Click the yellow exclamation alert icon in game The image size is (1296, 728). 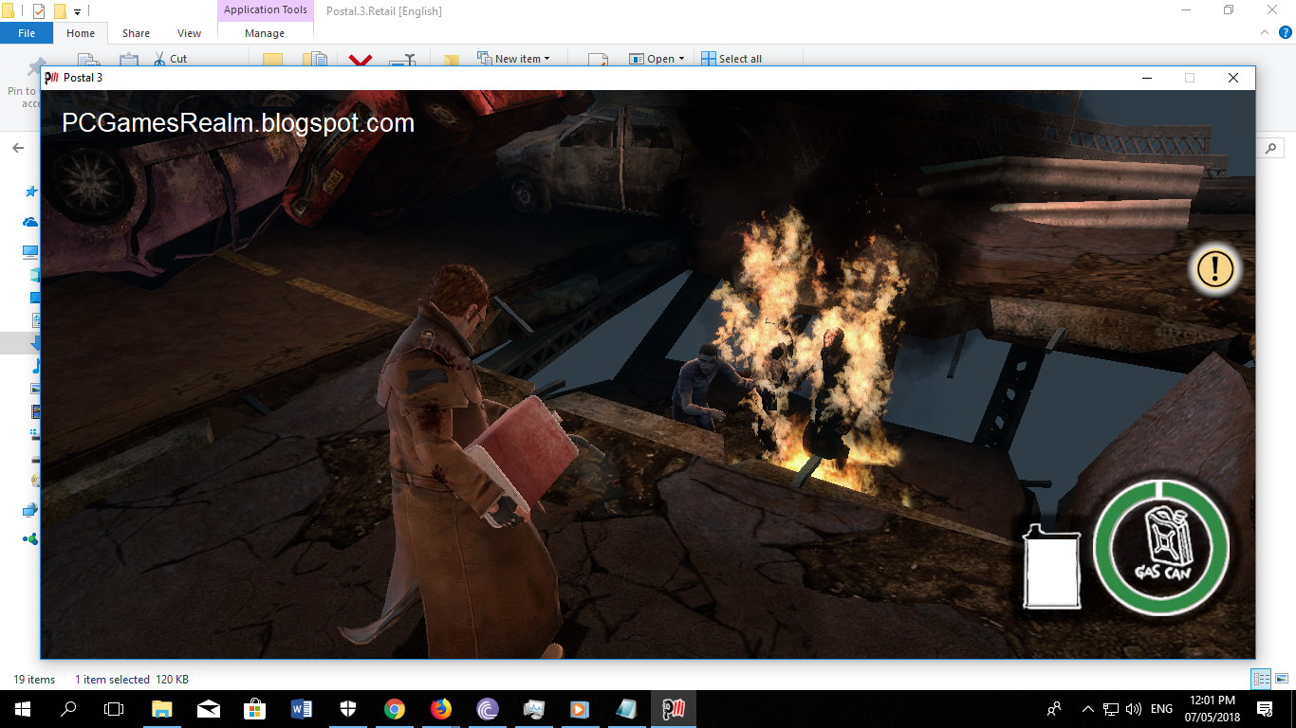(x=1214, y=269)
